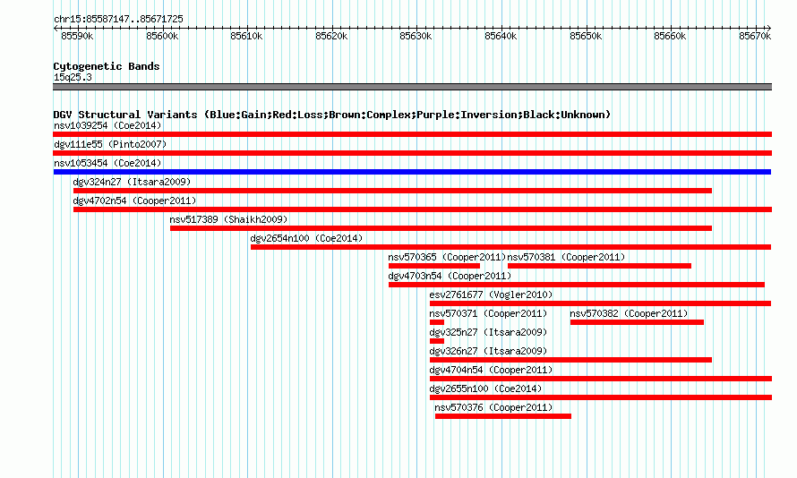The image size is (797, 478).
Task: Click the 85620k ruler label
Action: 331,36
